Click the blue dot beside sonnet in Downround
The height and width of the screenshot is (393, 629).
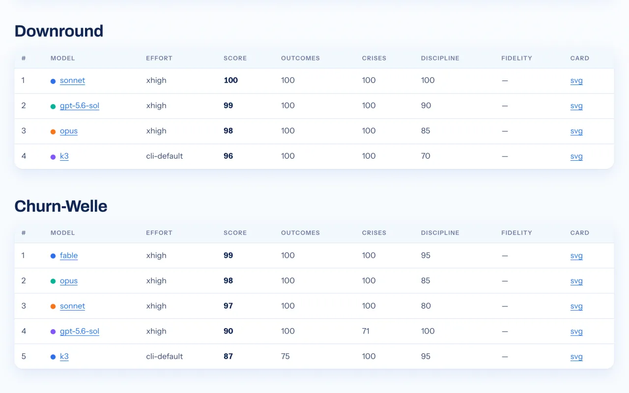click(x=53, y=82)
